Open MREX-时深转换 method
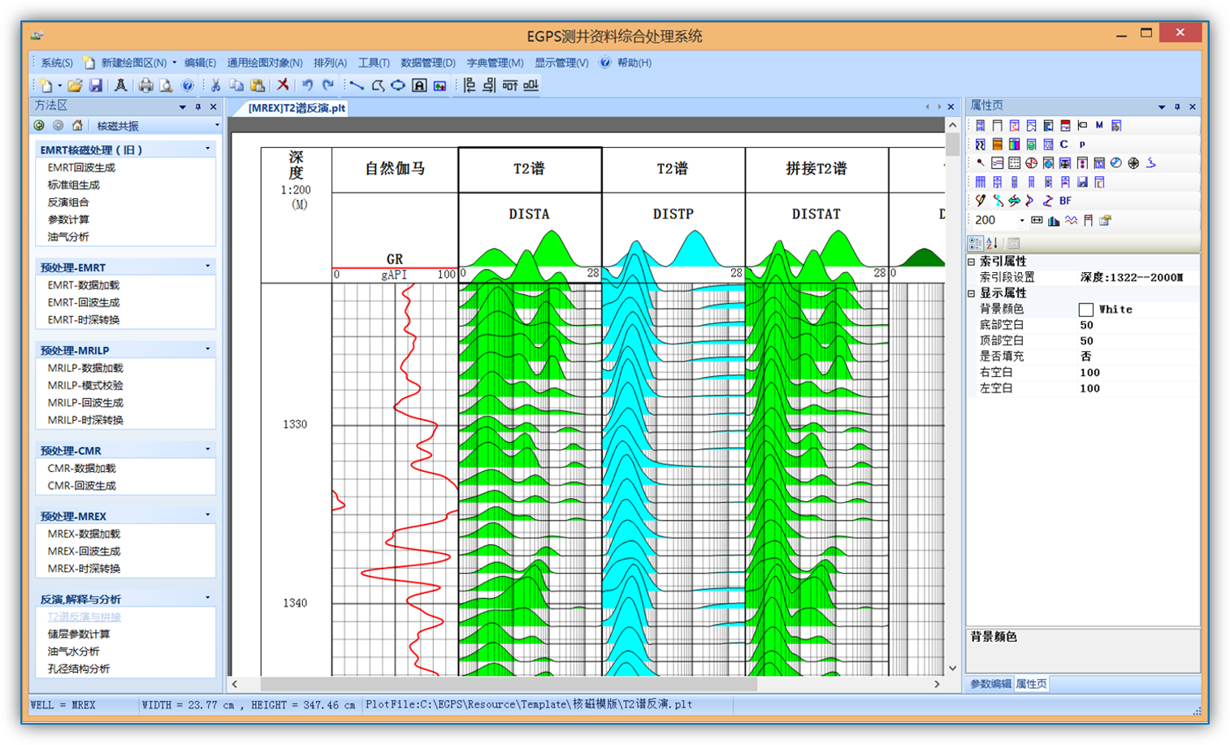Viewport: 1230px width, 745px height. tap(84, 568)
